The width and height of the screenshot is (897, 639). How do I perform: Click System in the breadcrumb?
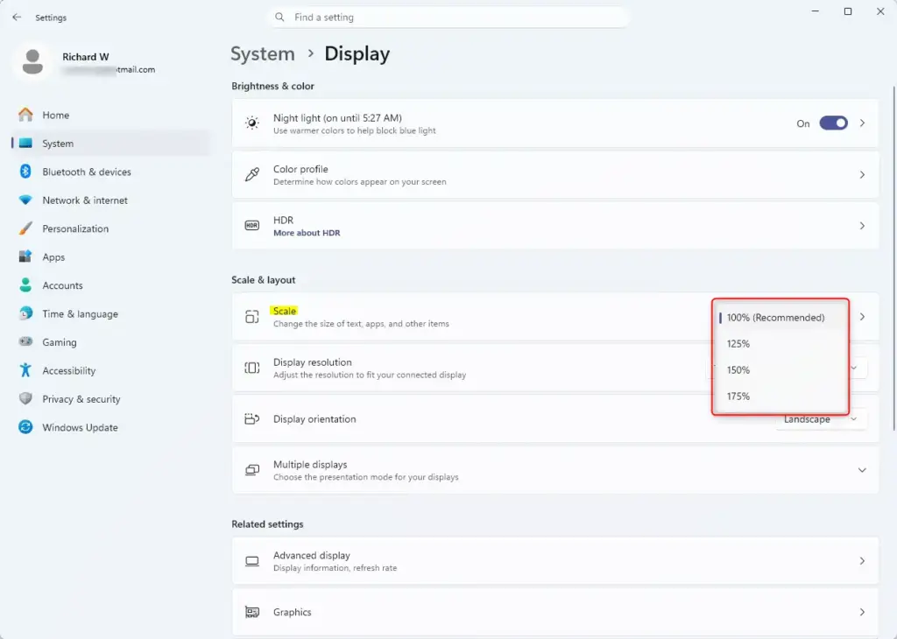pyautogui.click(x=263, y=53)
